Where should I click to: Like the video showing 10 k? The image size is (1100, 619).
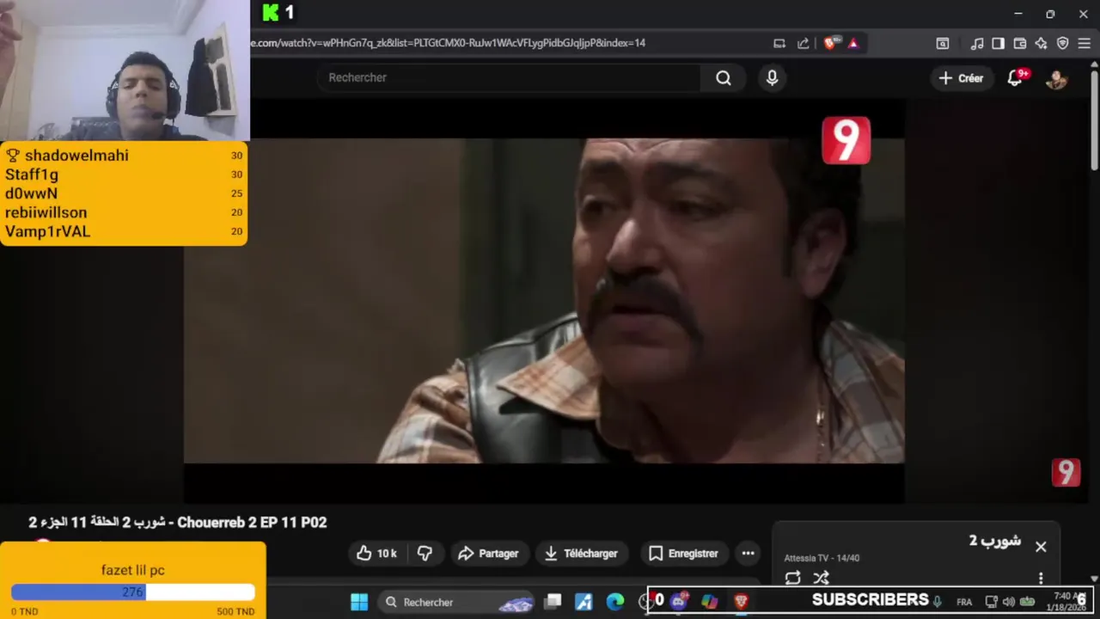tap(377, 554)
